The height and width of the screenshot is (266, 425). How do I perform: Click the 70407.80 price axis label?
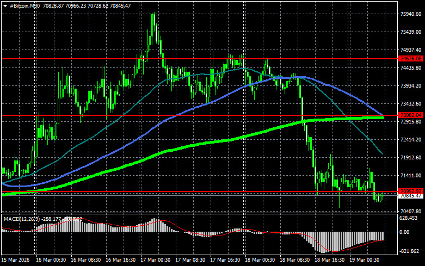tap(411, 211)
